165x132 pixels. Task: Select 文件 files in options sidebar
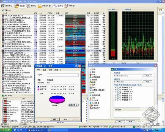tap(92, 85)
